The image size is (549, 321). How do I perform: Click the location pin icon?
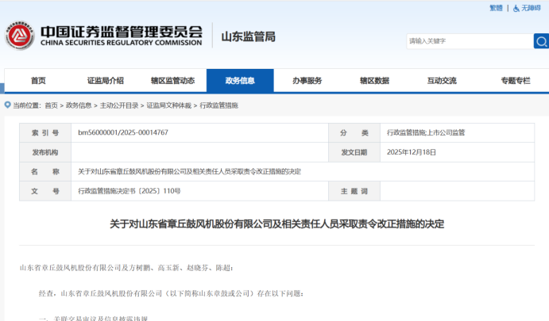pos(7,105)
